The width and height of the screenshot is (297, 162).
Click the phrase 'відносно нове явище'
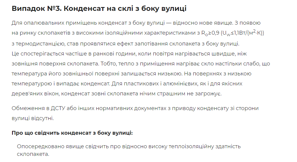(x=203, y=23)
